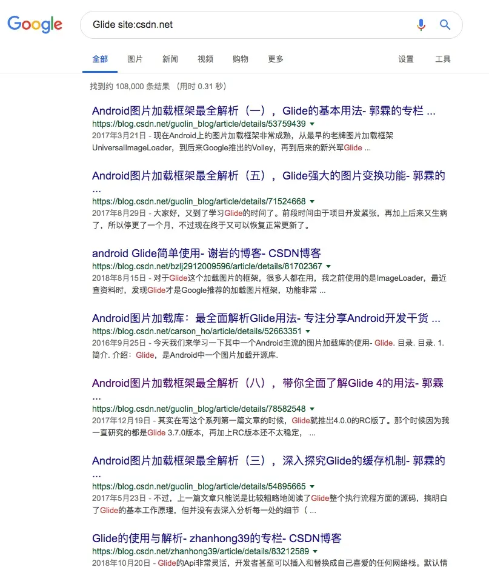The width and height of the screenshot is (489, 567).
Task: Click snippet dated 2018年8月15日
Action: click(x=269, y=284)
